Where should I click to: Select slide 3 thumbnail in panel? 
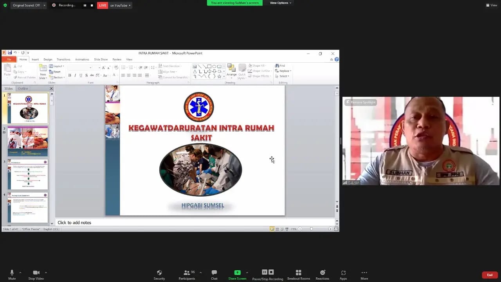[x=27, y=174]
